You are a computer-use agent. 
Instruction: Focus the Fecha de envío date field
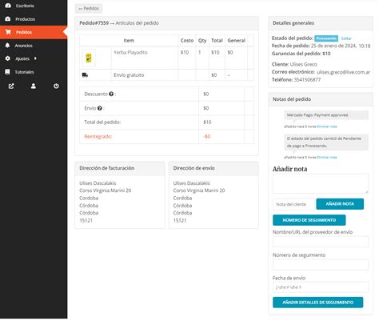[x=321, y=288]
